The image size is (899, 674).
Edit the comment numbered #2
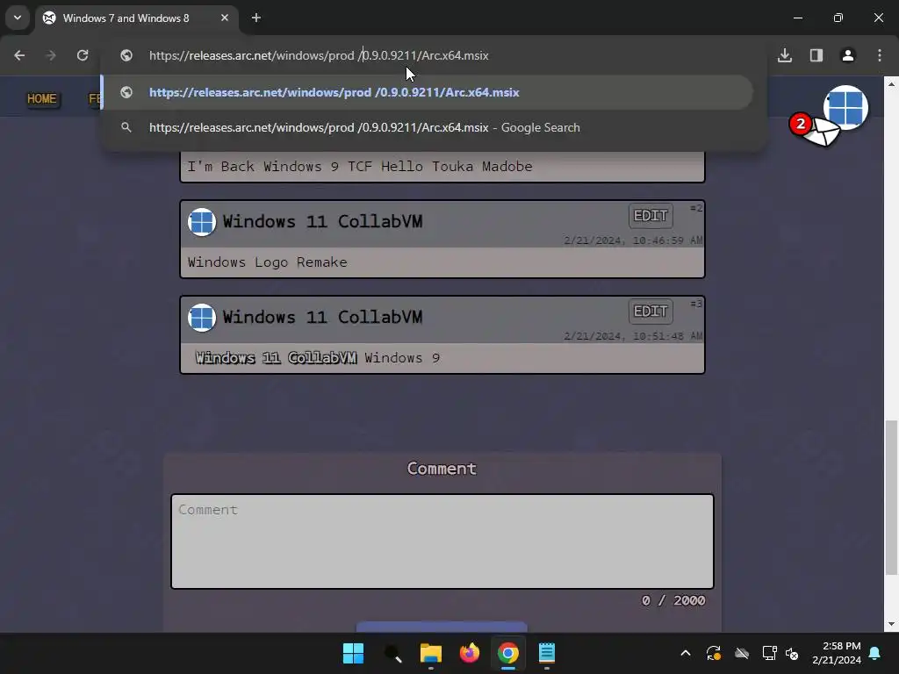click(651, 216)
